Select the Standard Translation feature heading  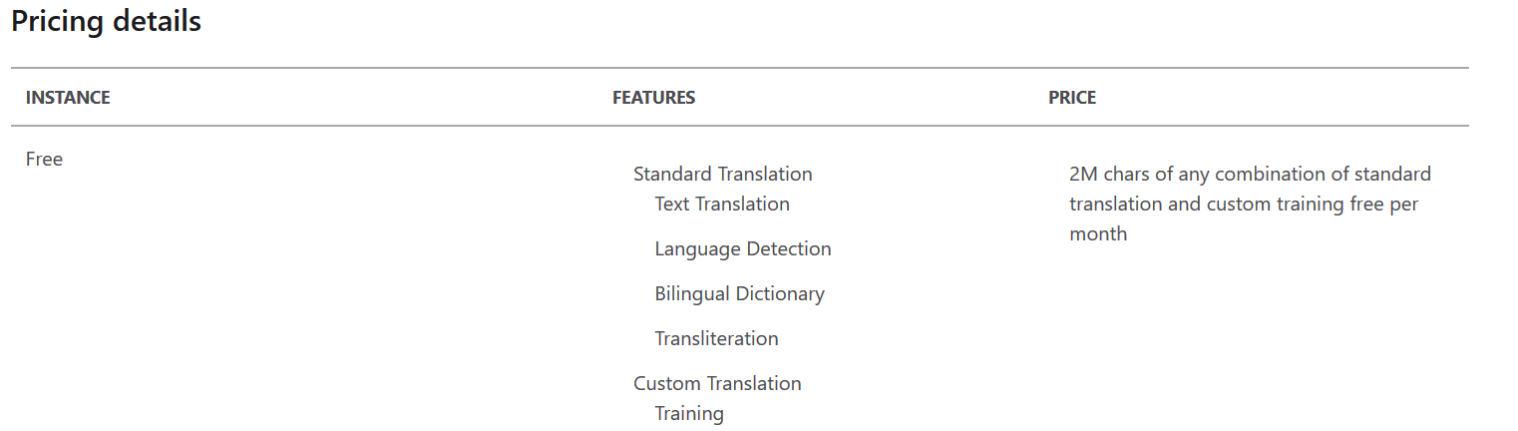point(722,175)
